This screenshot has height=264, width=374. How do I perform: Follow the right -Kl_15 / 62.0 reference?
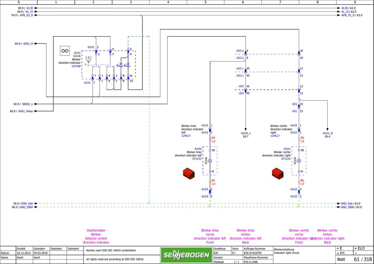348,12
